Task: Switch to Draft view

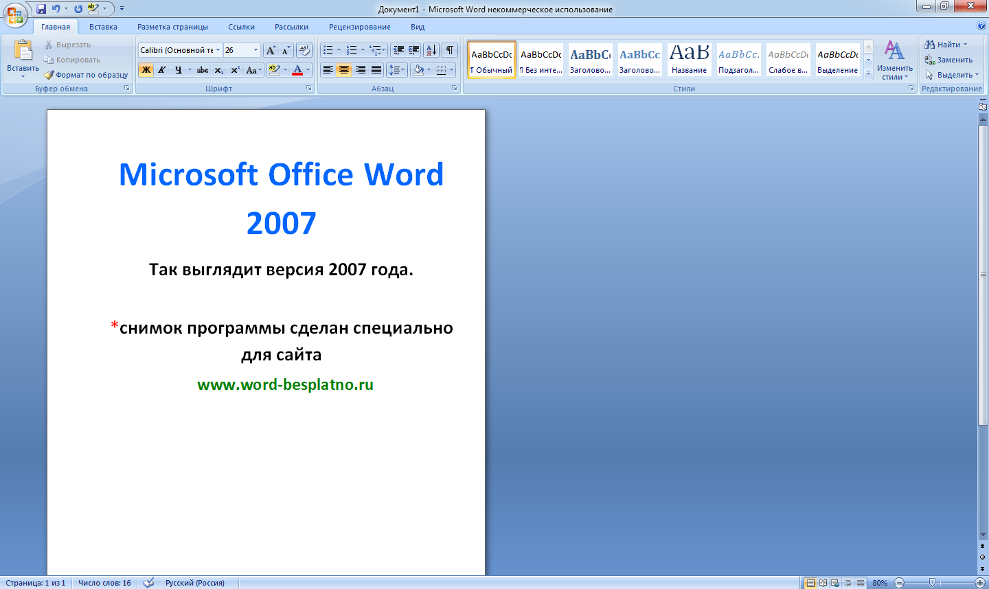Action: [x=860, y=583]
